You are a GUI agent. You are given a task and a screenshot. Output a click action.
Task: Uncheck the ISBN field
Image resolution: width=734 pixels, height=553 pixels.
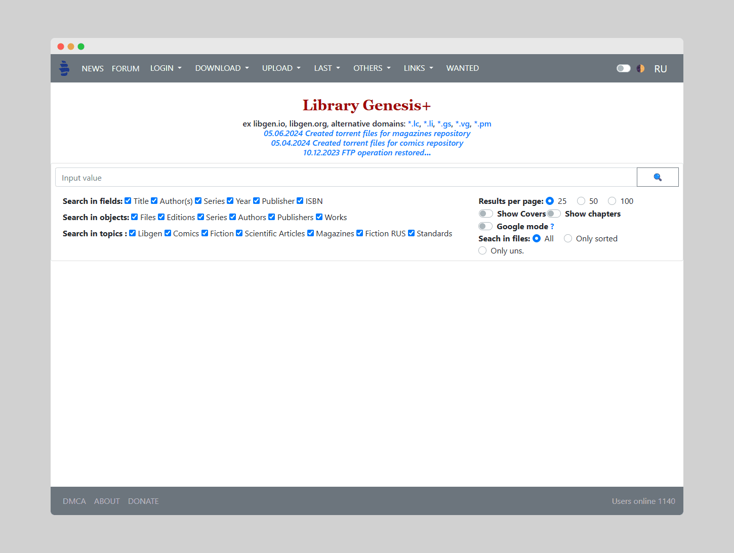300,201
